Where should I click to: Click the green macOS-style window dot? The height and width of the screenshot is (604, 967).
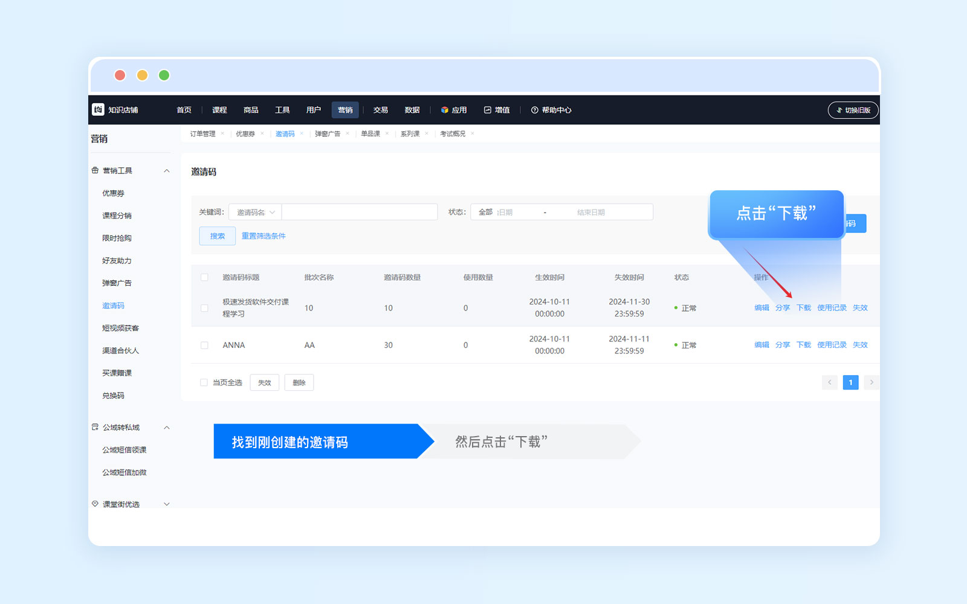pos(164,75)
